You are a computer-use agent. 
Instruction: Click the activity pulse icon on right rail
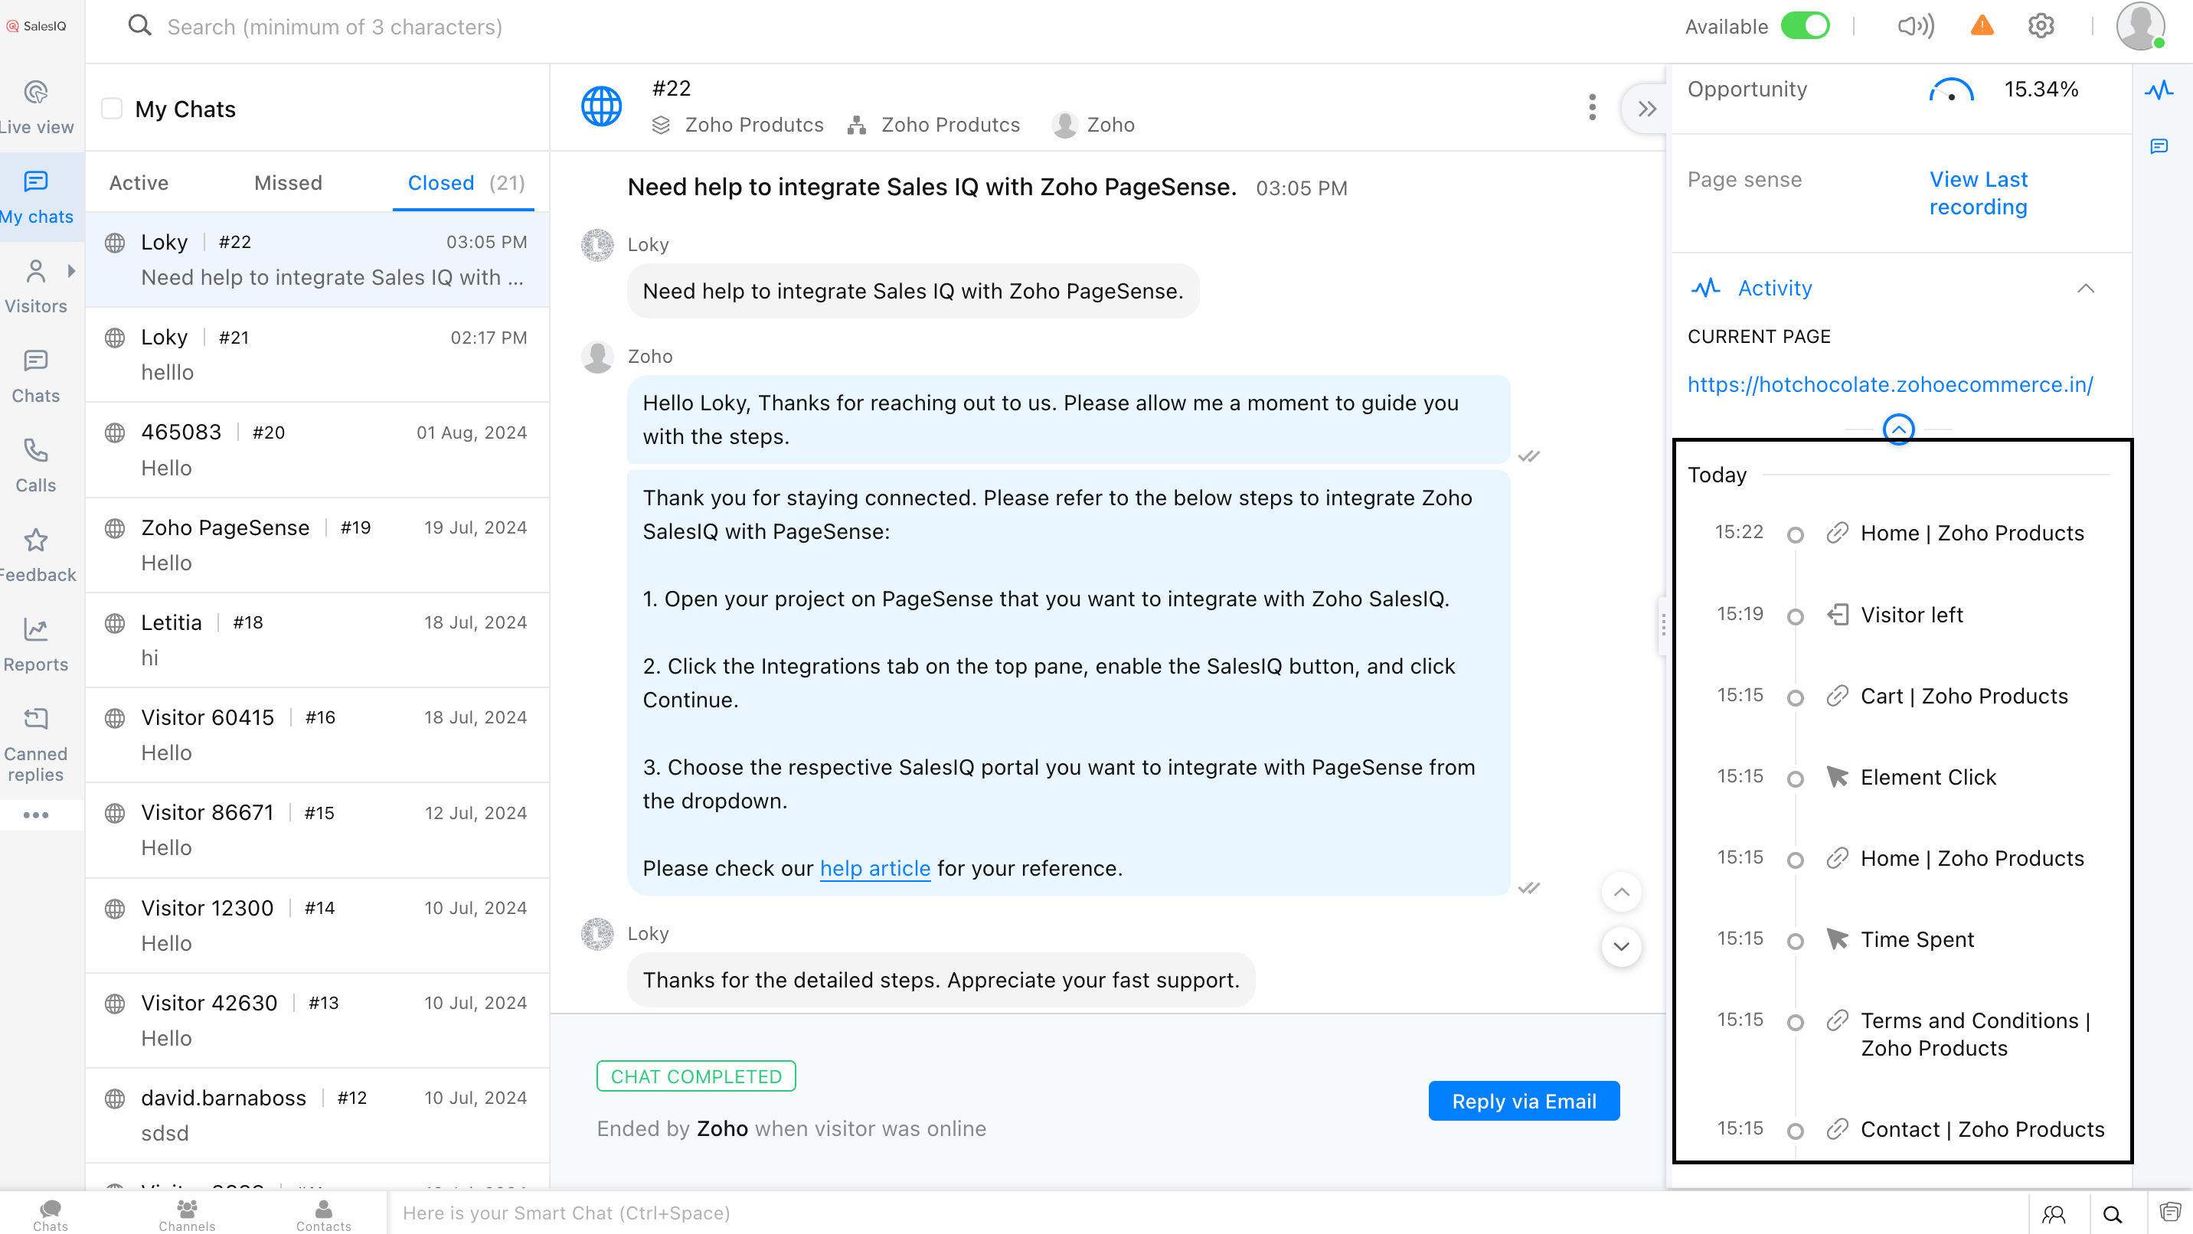tap(2159, 90)
